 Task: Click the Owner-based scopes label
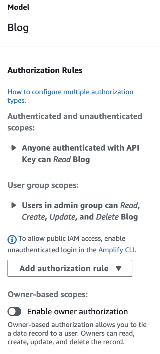click(x=47, y=295)
